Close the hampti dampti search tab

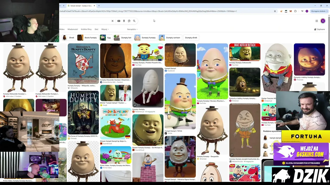pyautogui.click(x=94, y=6)
